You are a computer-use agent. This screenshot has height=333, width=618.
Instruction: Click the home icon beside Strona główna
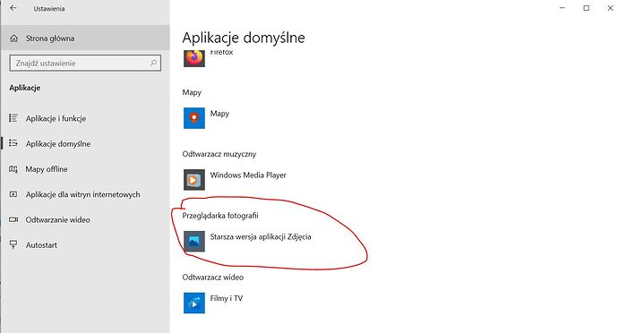coord(13,38)
